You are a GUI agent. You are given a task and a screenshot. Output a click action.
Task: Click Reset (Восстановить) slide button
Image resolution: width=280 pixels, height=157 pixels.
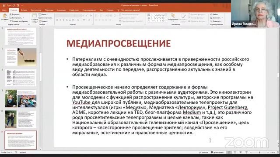pyautogui.click(x=45, y=18)
